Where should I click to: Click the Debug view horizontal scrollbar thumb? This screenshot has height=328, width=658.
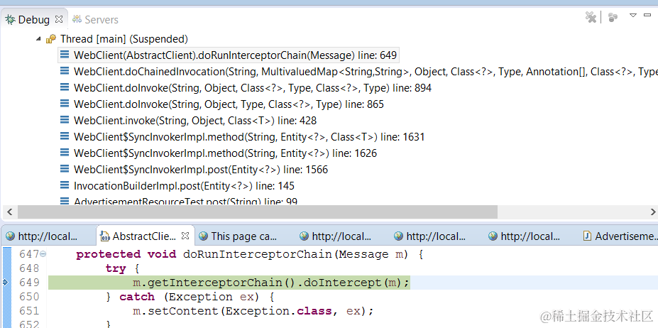257,212
